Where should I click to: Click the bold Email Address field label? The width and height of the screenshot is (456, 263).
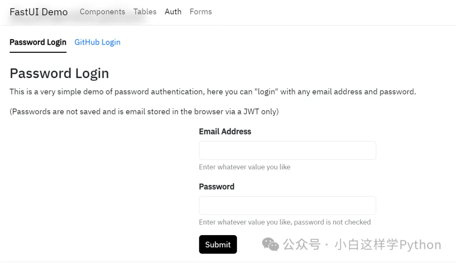click(225, 132)
